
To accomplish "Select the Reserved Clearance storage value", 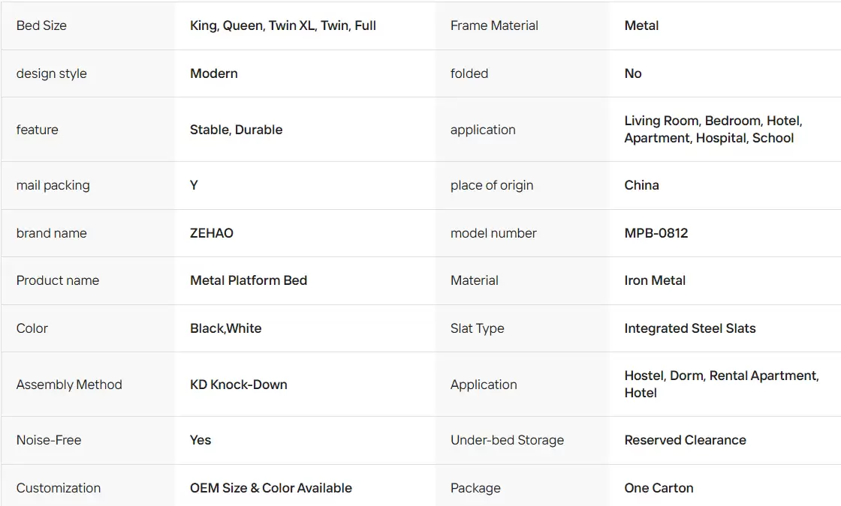I will pyautogui.click(x=685, y=440).
